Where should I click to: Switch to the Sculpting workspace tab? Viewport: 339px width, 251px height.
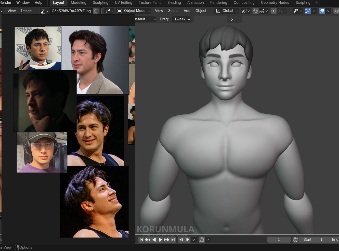click(100, 3)
